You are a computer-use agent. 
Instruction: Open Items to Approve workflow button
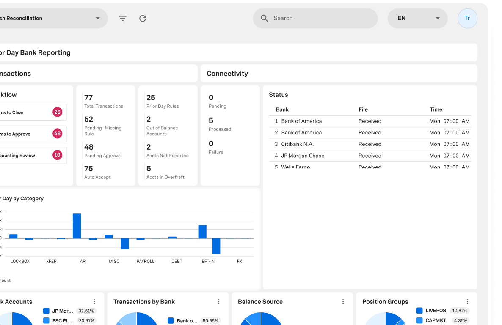(32, 134)
